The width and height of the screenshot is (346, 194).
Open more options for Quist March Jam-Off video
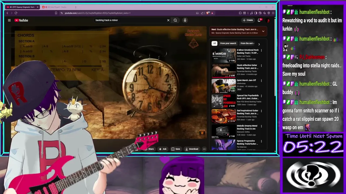[261, 81]
